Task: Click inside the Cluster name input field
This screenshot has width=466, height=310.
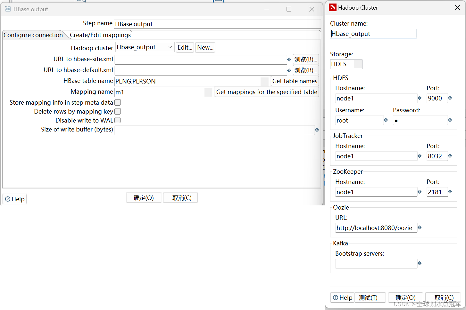Action: (x=373, y=33)
